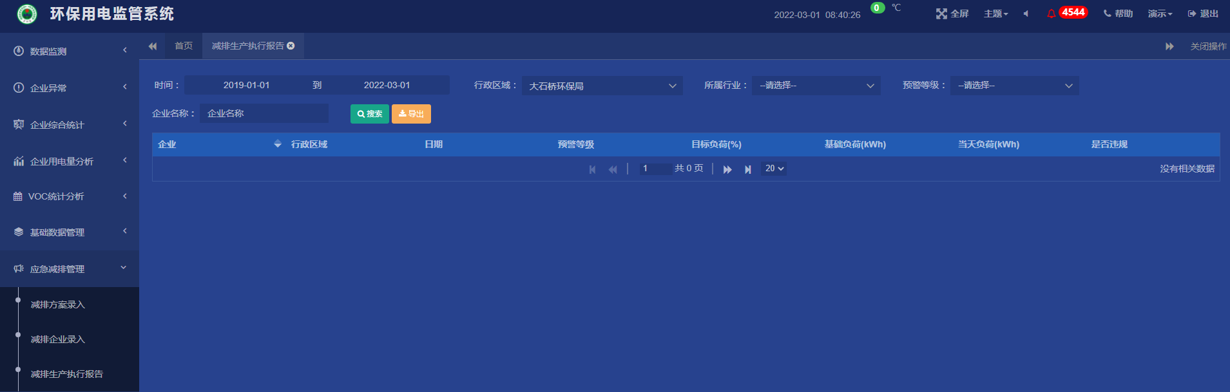This screenshot has height=392, width=1230.
Task: Open the 预警等级 dropdown
Action: pyautogui.click(x=1014, y=86)
